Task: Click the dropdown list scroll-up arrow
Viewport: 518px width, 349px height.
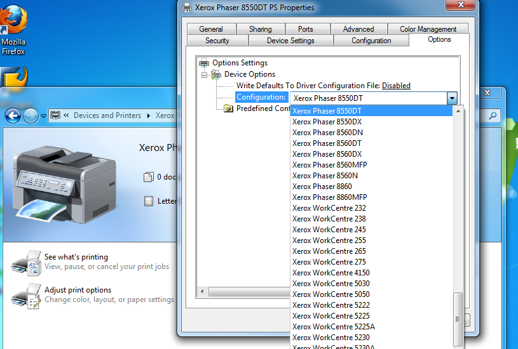Action: tap(458, 111)
